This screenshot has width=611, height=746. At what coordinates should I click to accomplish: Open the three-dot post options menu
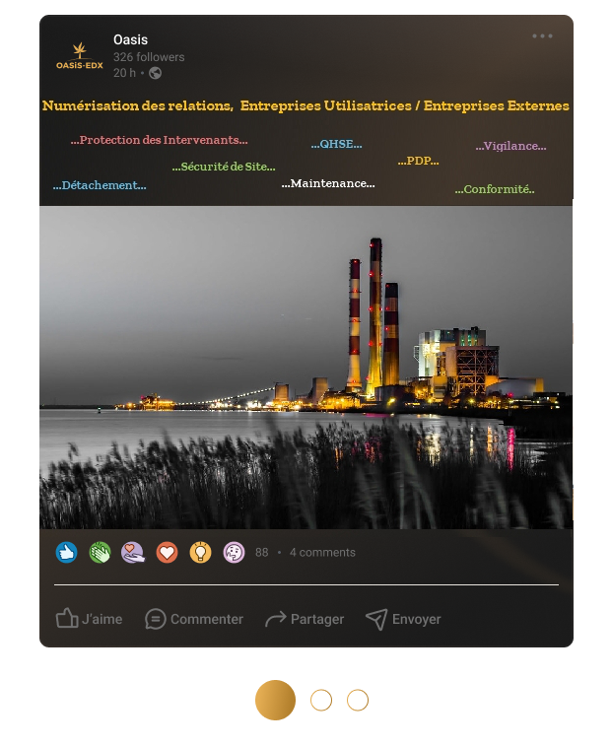click(x=542, y=36)
